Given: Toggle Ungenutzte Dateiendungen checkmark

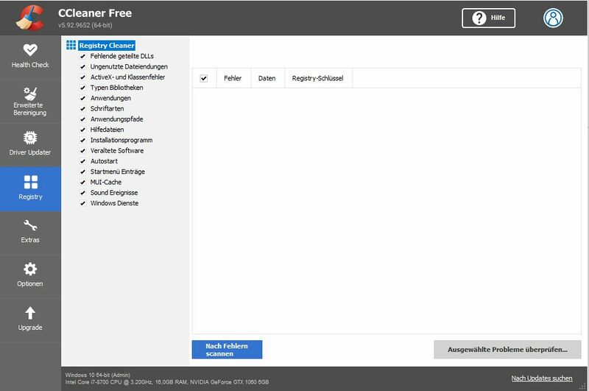Looking at the screenshot, I should pos(82,67).
